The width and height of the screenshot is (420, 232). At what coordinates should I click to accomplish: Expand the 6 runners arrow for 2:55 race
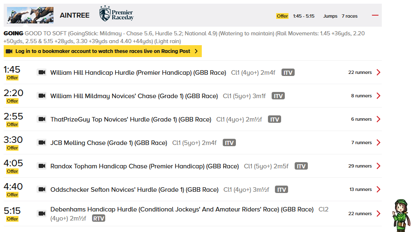pyautogui.click(x=378, y=119)
